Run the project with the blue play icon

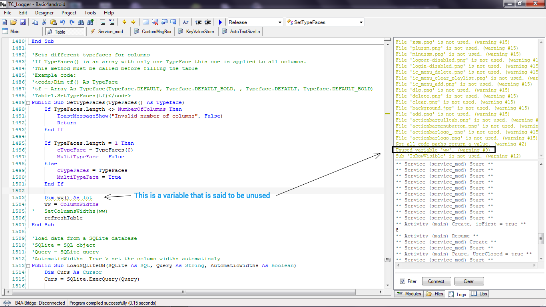coord(220,22)
